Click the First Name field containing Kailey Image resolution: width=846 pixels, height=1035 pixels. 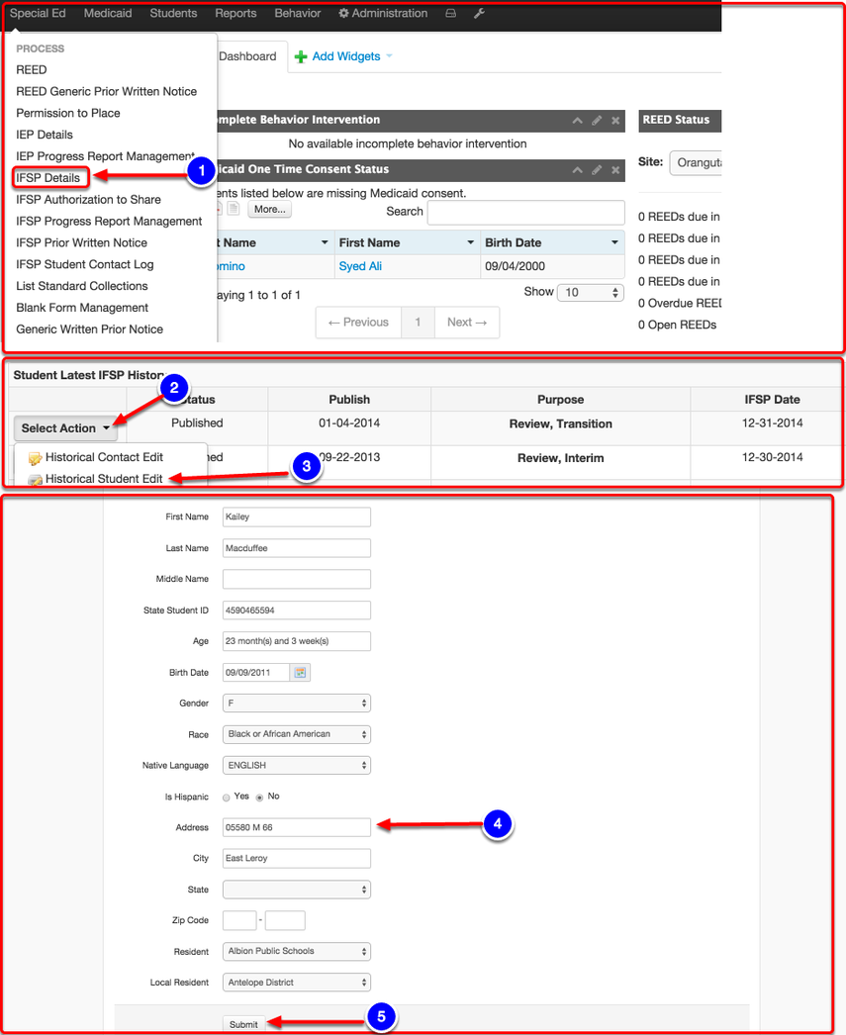pos(296,517)
